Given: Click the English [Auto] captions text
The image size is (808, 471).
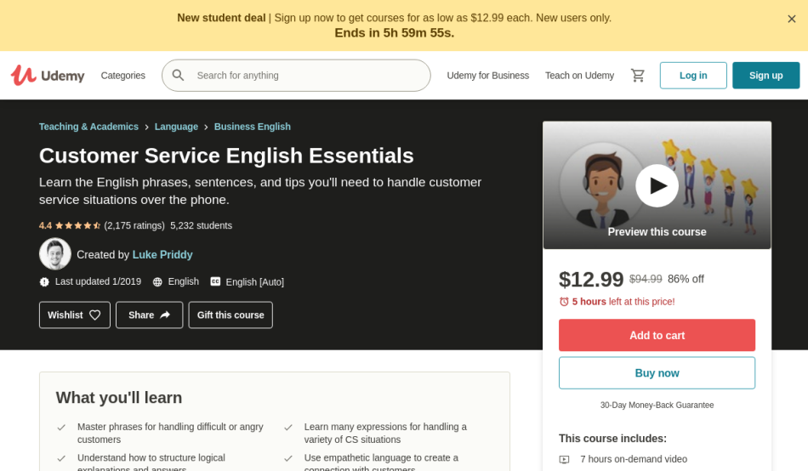Looking at the screenshot, I should [x=254, y=282].
